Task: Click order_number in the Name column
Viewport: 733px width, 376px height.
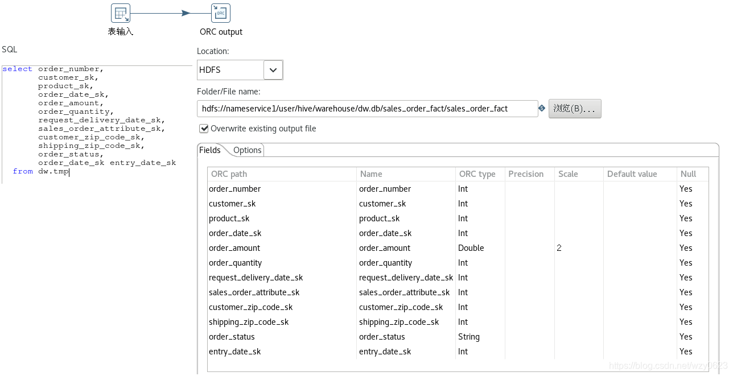Action: [x=385, y=189]
